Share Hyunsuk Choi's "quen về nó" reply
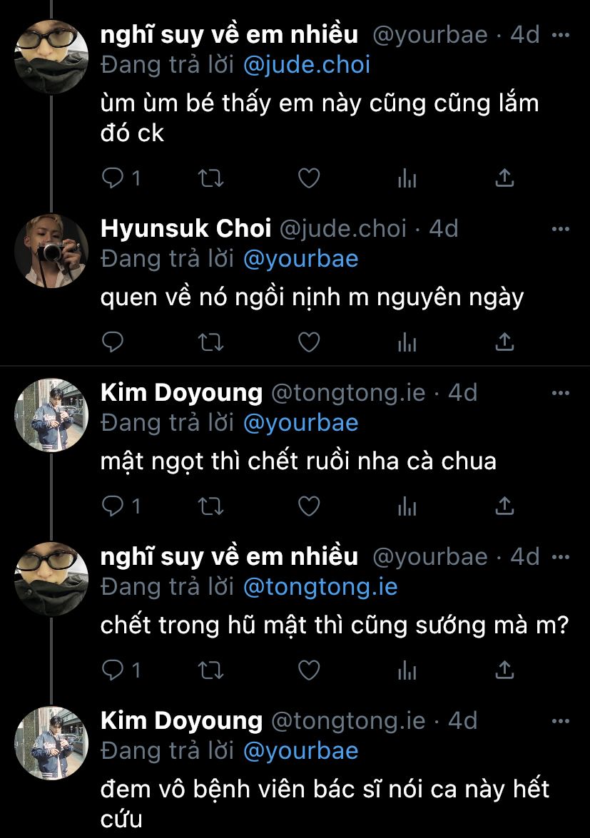This screenshot has height=838, width=590. 504,342
